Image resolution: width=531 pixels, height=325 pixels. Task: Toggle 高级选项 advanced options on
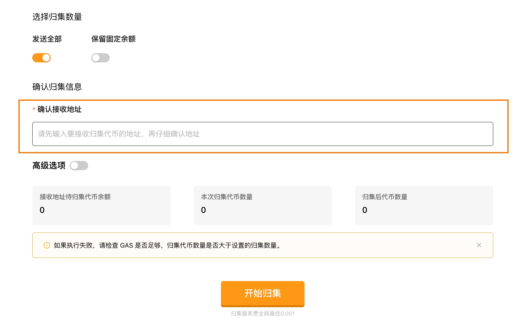click(x=79, y=166)
